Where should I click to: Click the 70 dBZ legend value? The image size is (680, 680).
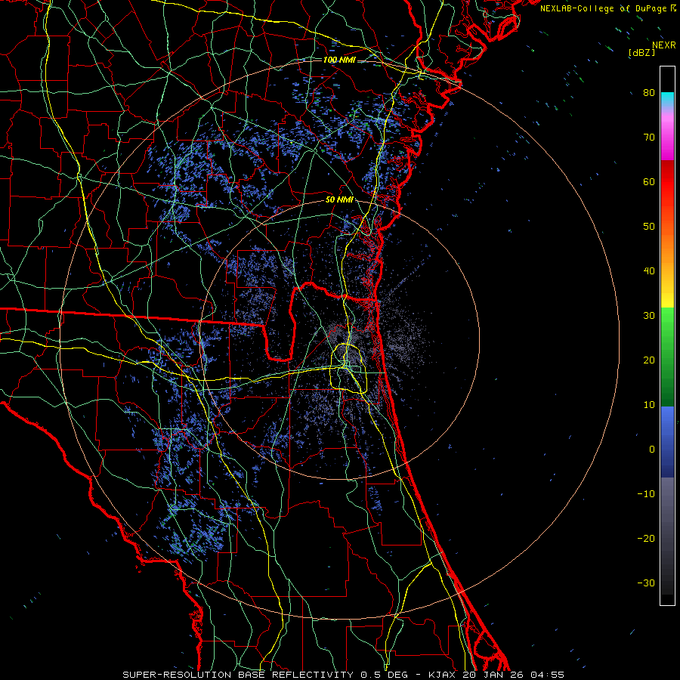[x=649, y=137]
